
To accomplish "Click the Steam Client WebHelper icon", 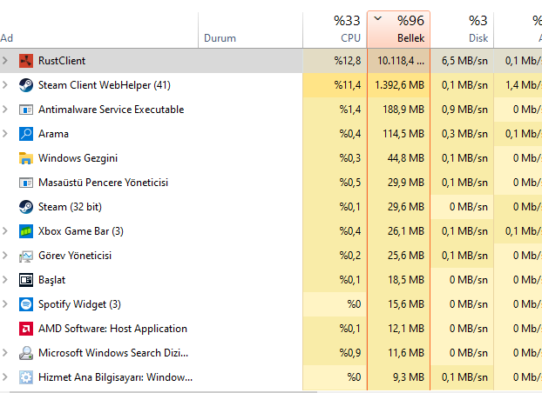I will [x=25, y=85].
